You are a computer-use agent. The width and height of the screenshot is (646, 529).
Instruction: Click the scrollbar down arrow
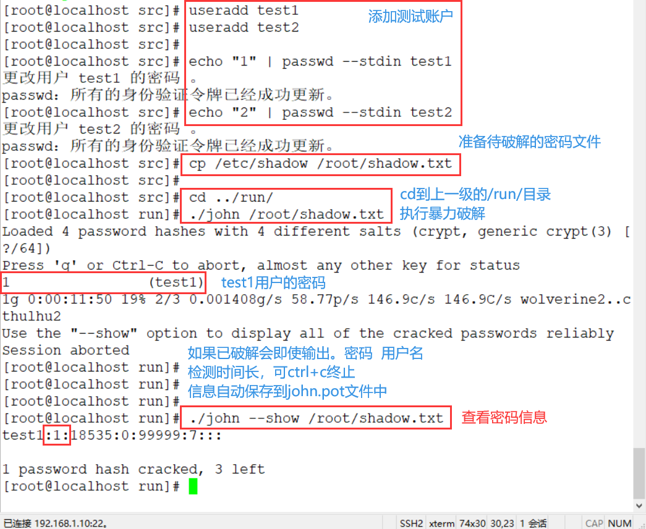point(639,506)
